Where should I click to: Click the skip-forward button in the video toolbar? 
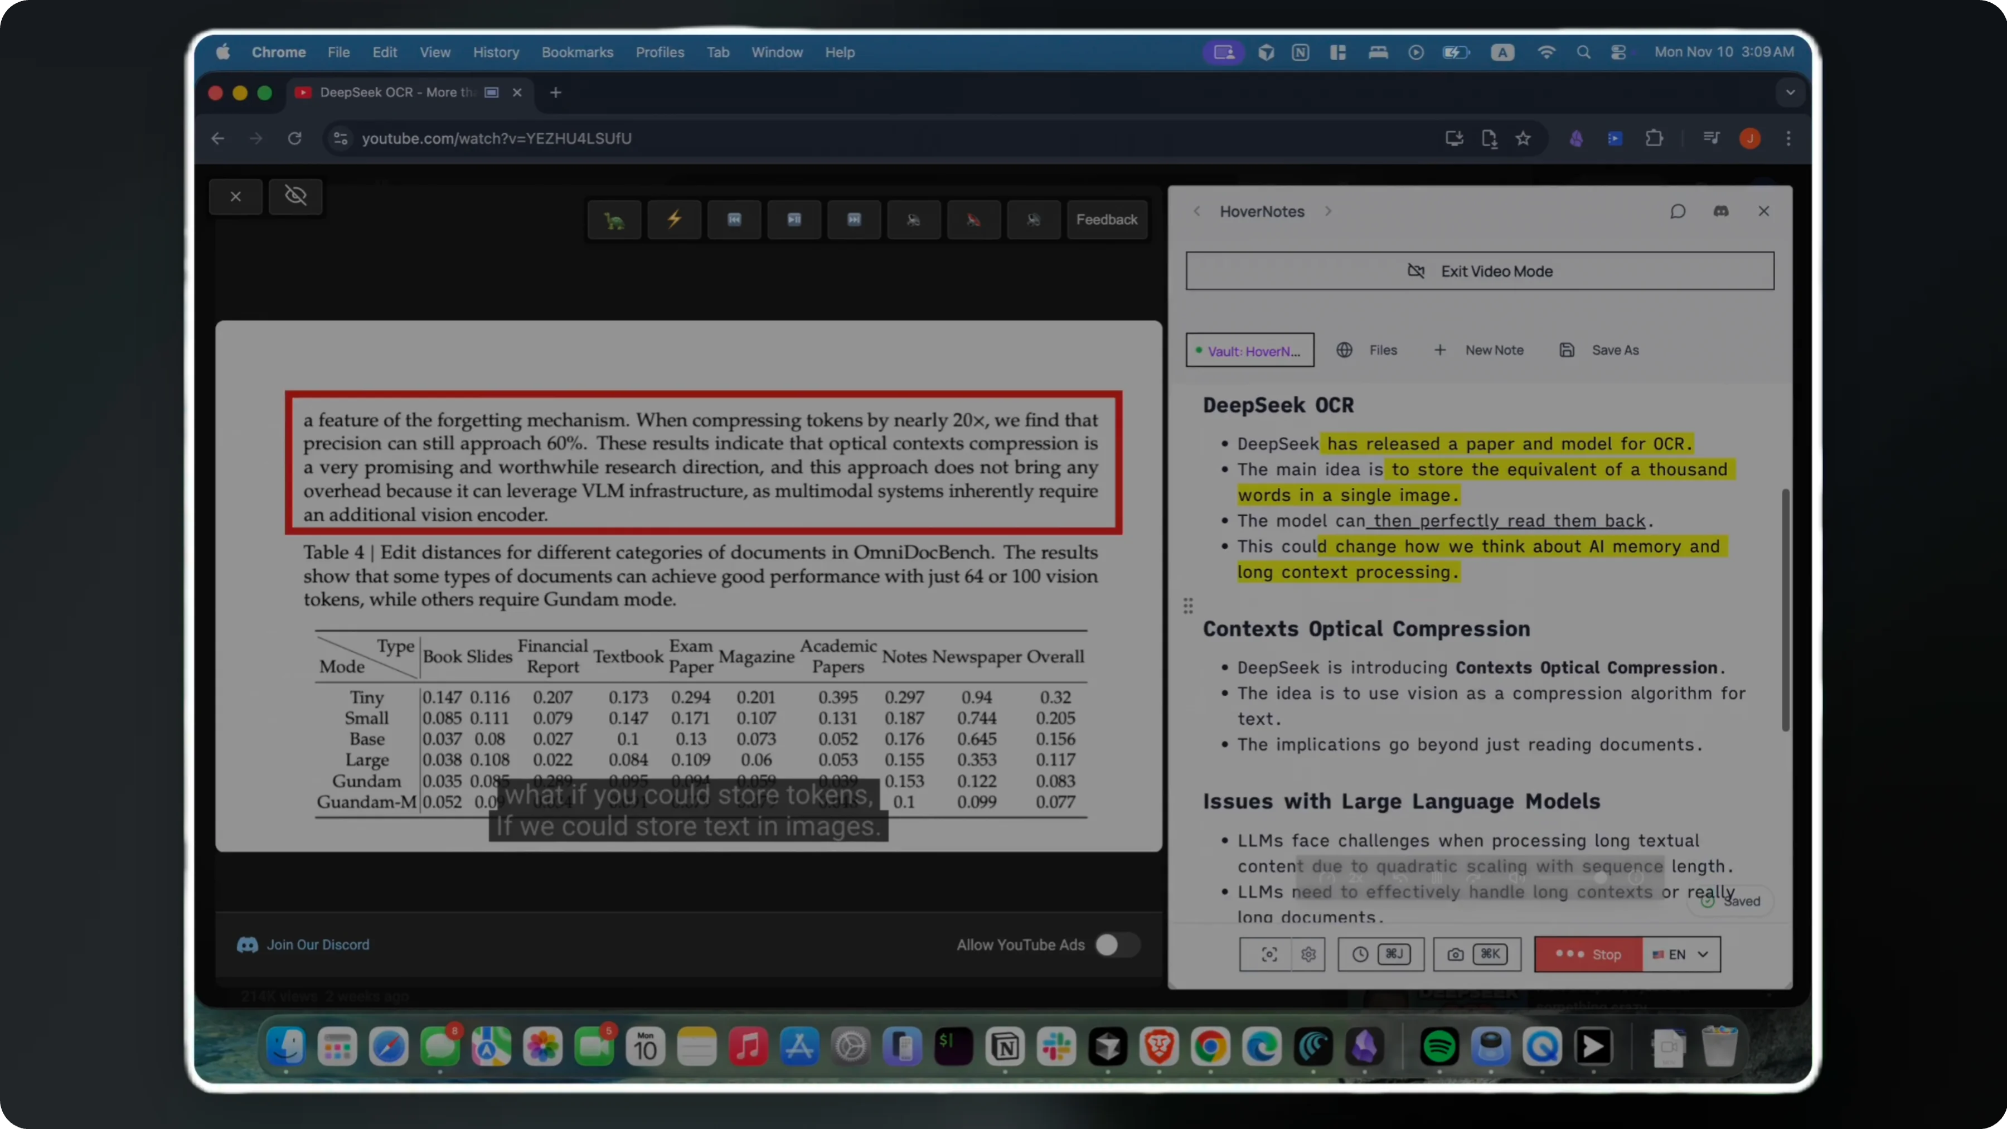[x=854, y=220]
